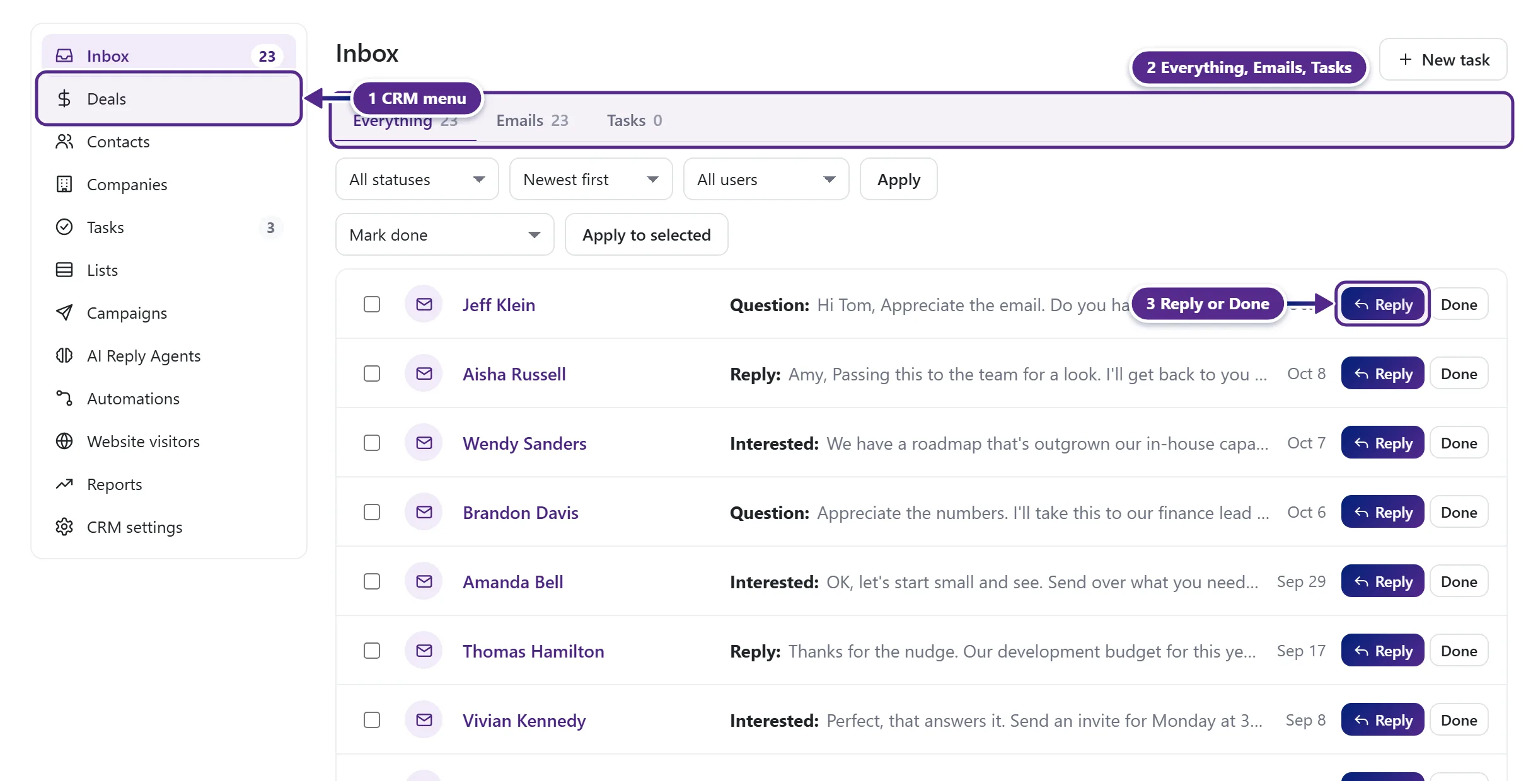Open Vivian Kennedy contact link

(x=524, y=721)
